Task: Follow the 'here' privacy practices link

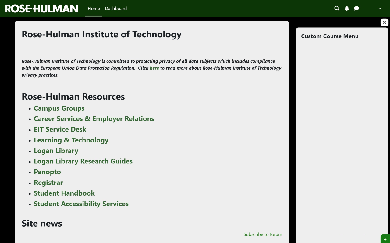Action: (154, 68)
